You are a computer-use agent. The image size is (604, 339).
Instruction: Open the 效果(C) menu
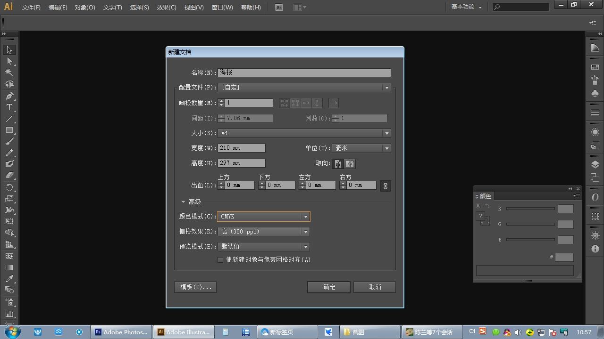(x=167, y=8)
